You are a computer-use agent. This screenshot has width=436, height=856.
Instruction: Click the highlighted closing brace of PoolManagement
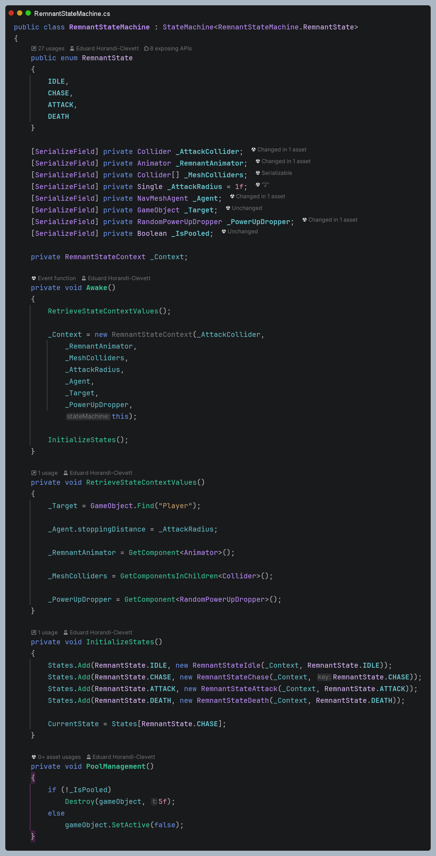pyautogui.click(x=33, y=836)
